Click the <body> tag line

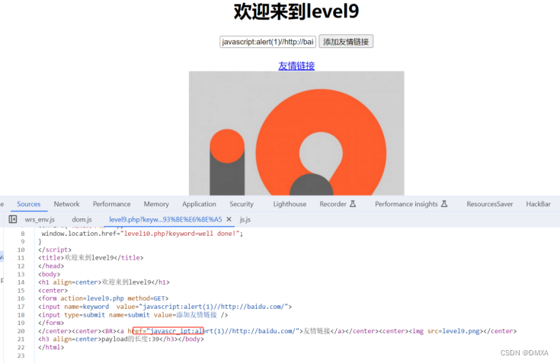click(x=50, y=274)
